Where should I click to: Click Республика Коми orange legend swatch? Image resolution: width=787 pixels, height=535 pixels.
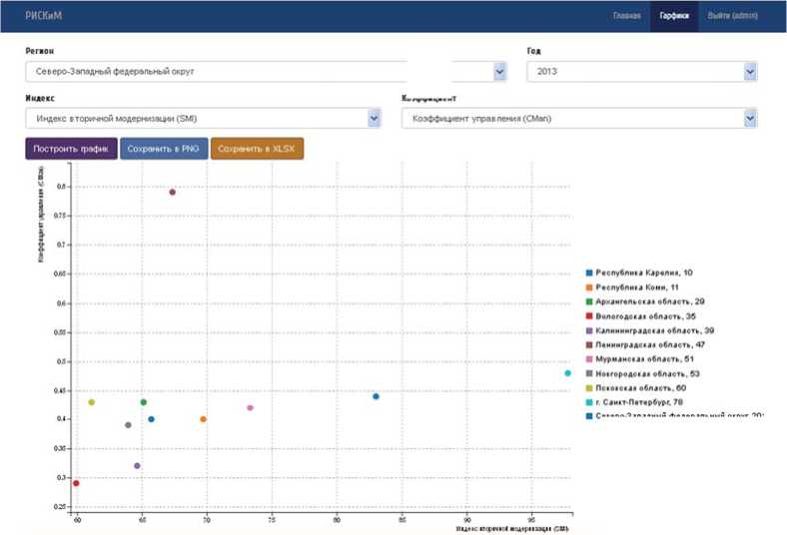pos(590,286)
